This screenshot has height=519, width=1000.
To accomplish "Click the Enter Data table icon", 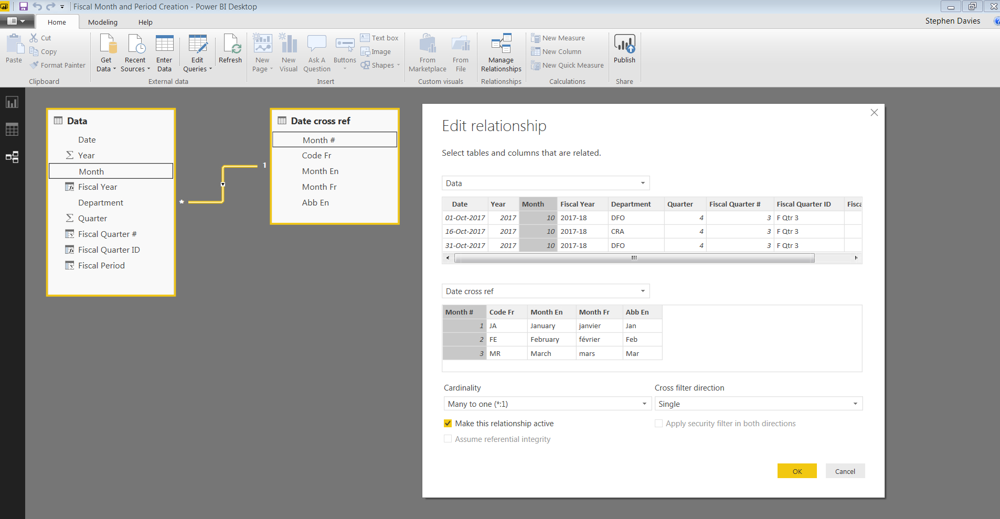I will tap(164, 44).
